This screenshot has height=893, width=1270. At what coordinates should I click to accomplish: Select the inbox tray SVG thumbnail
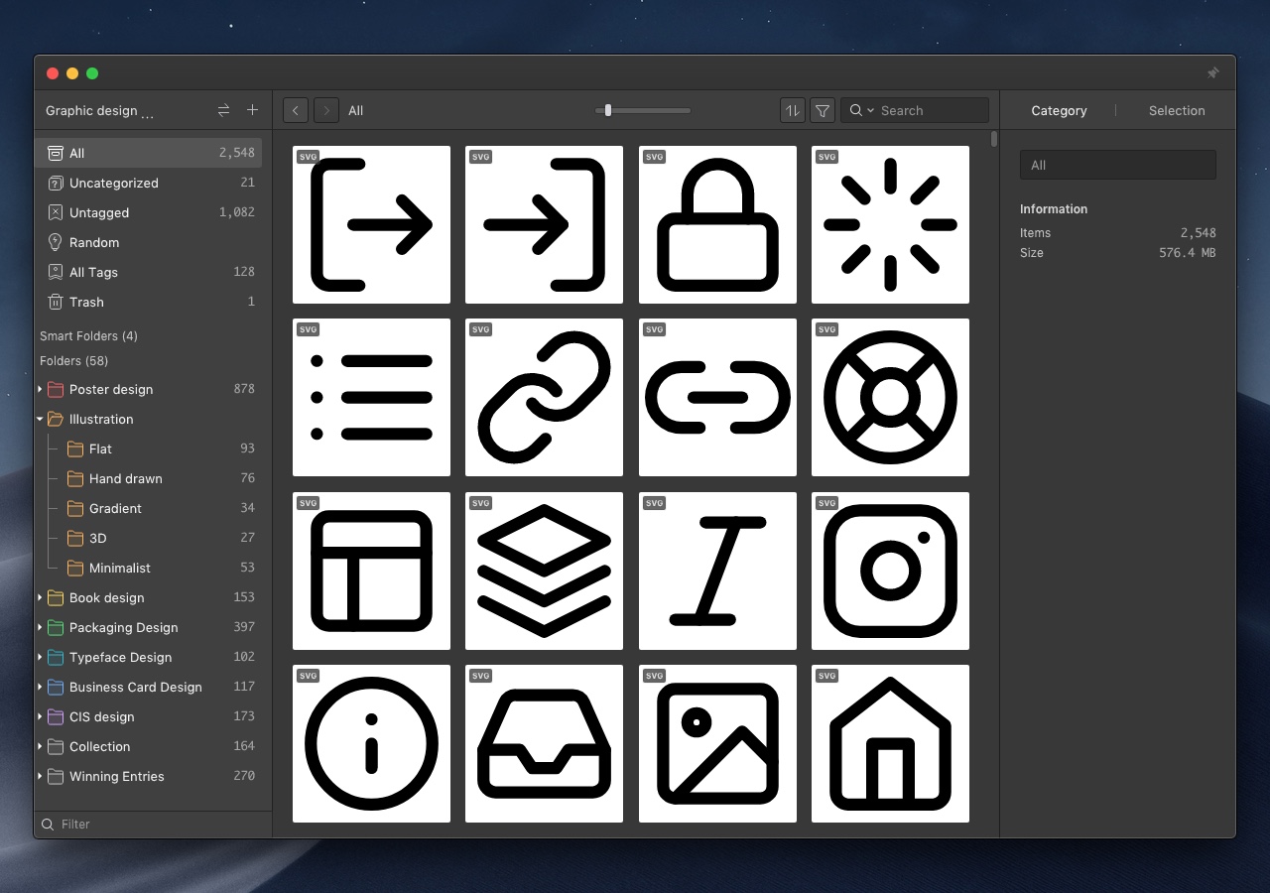coord(544,743)
